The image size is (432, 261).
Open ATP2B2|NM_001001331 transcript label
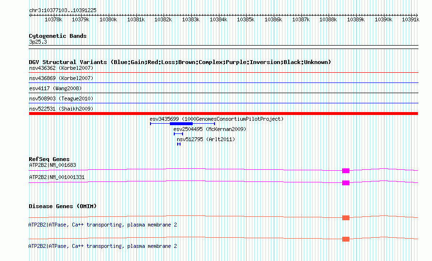pyautogui.click(x=57, y=177)
